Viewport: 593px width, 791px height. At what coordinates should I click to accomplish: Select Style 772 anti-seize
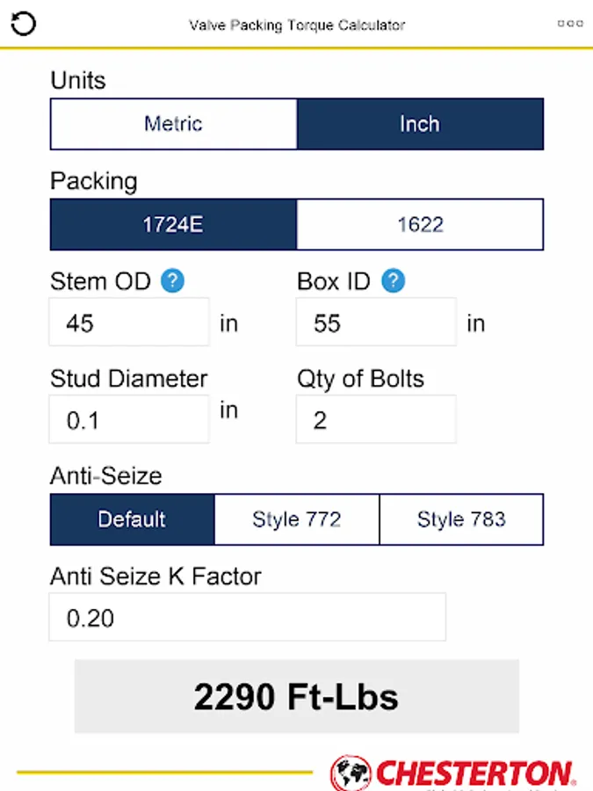[297, 519]
